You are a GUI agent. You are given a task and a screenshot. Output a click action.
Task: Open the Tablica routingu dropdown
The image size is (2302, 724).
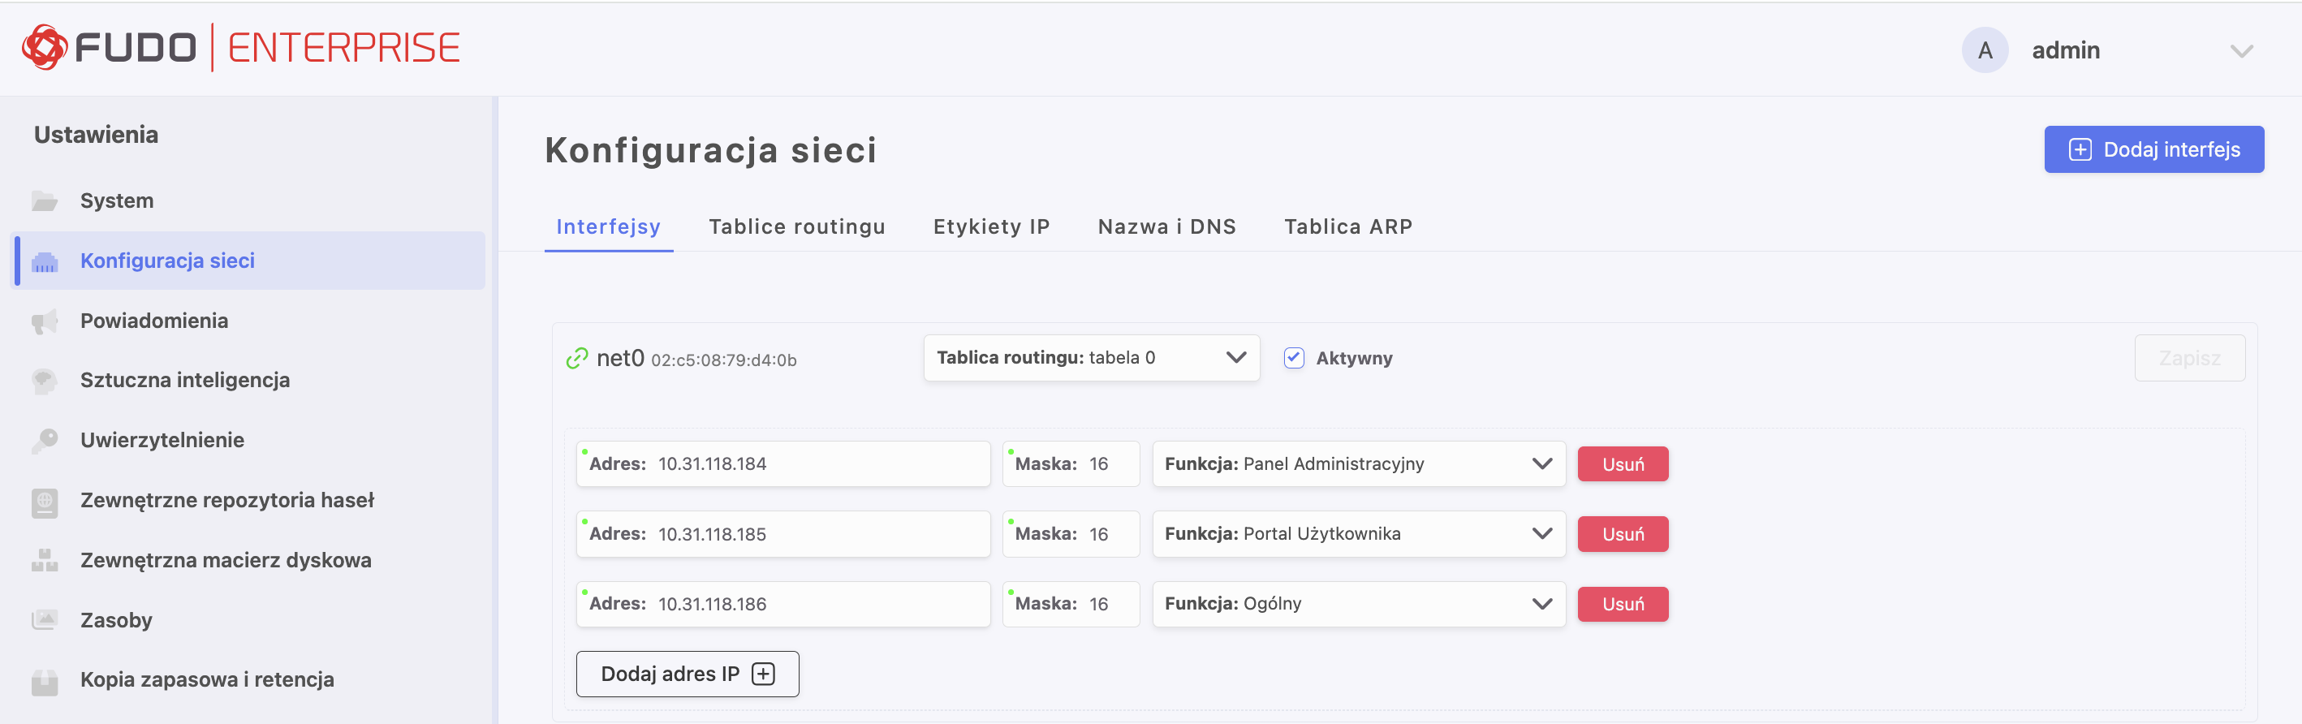tap(1091, 359)
